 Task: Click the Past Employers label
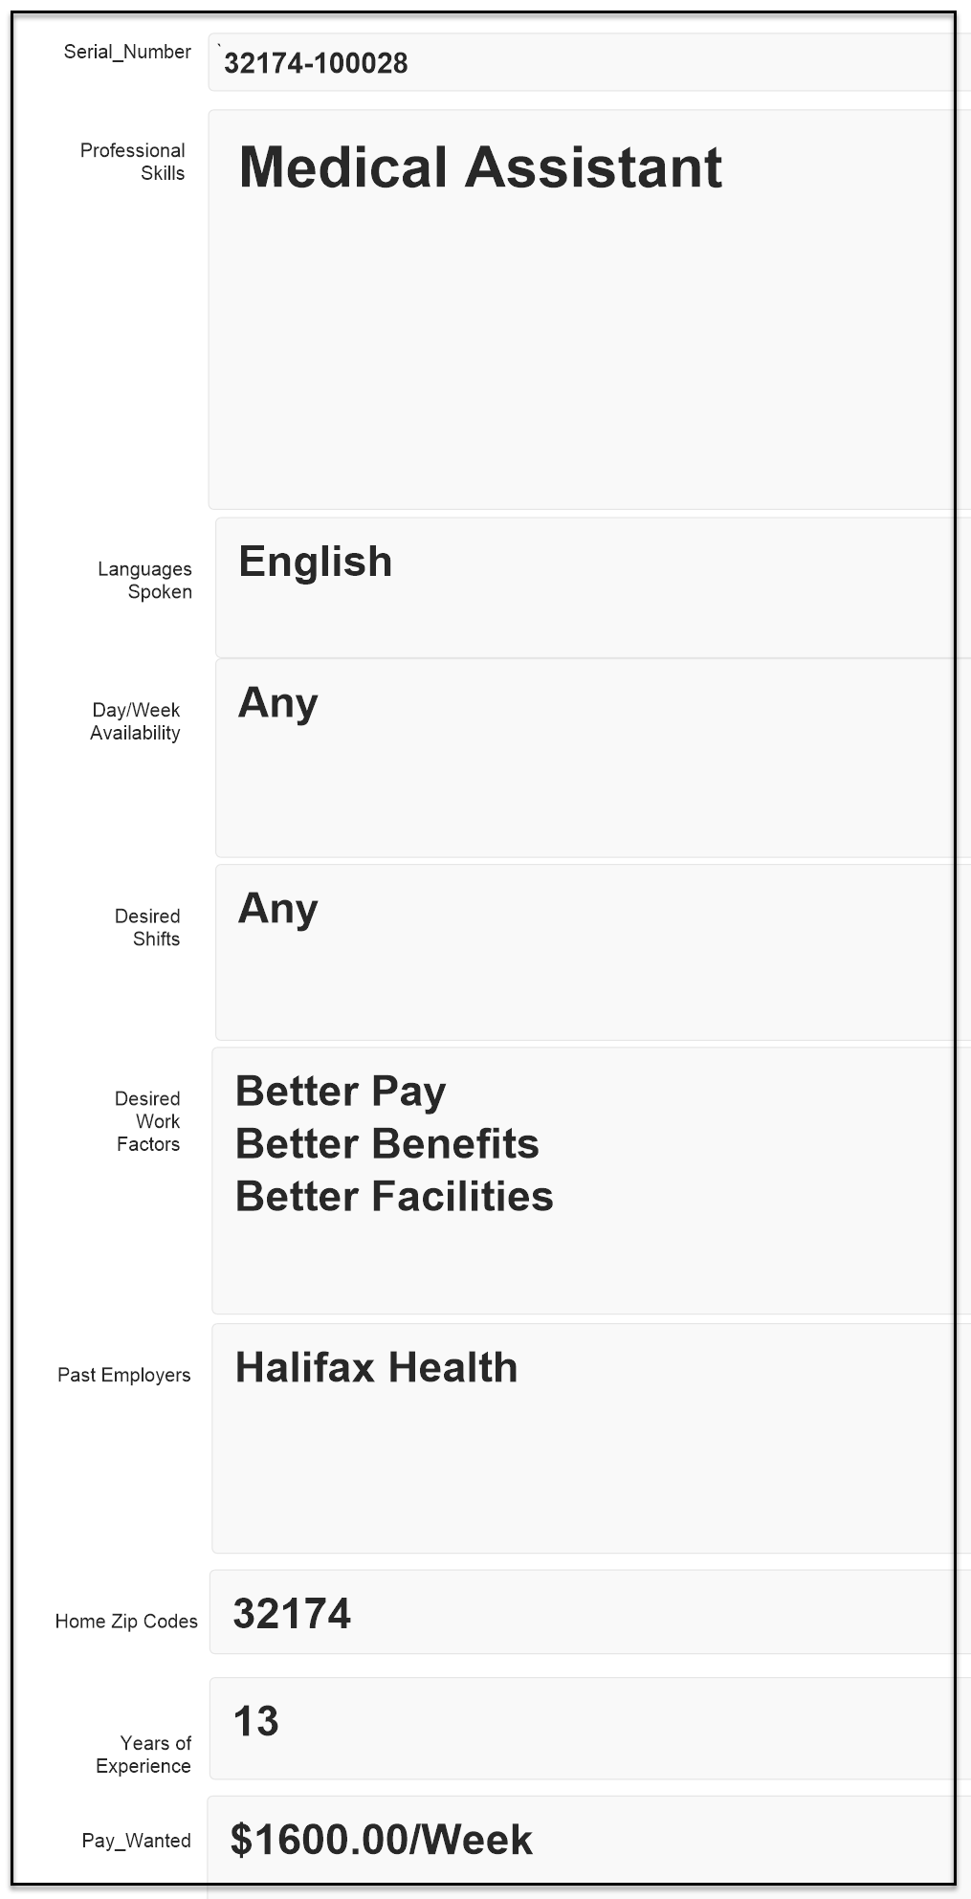coord(123,1375)
